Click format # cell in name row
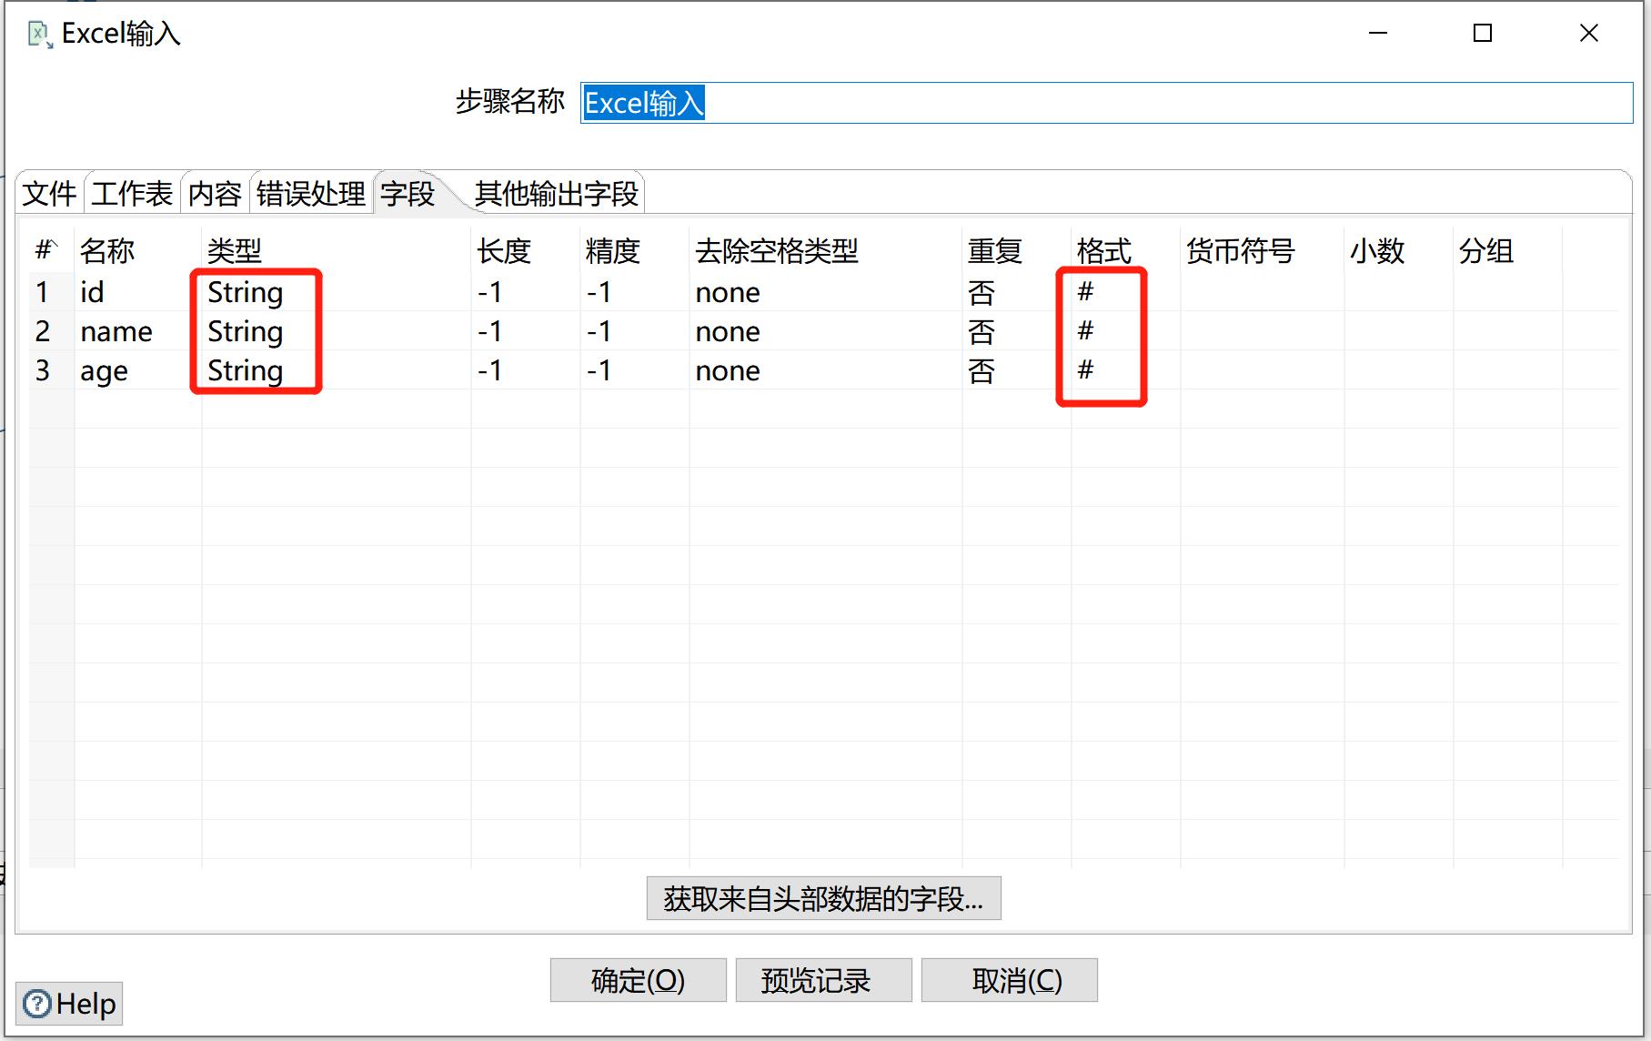This screenshot has height=1041, width=1651. point(1125,331)
